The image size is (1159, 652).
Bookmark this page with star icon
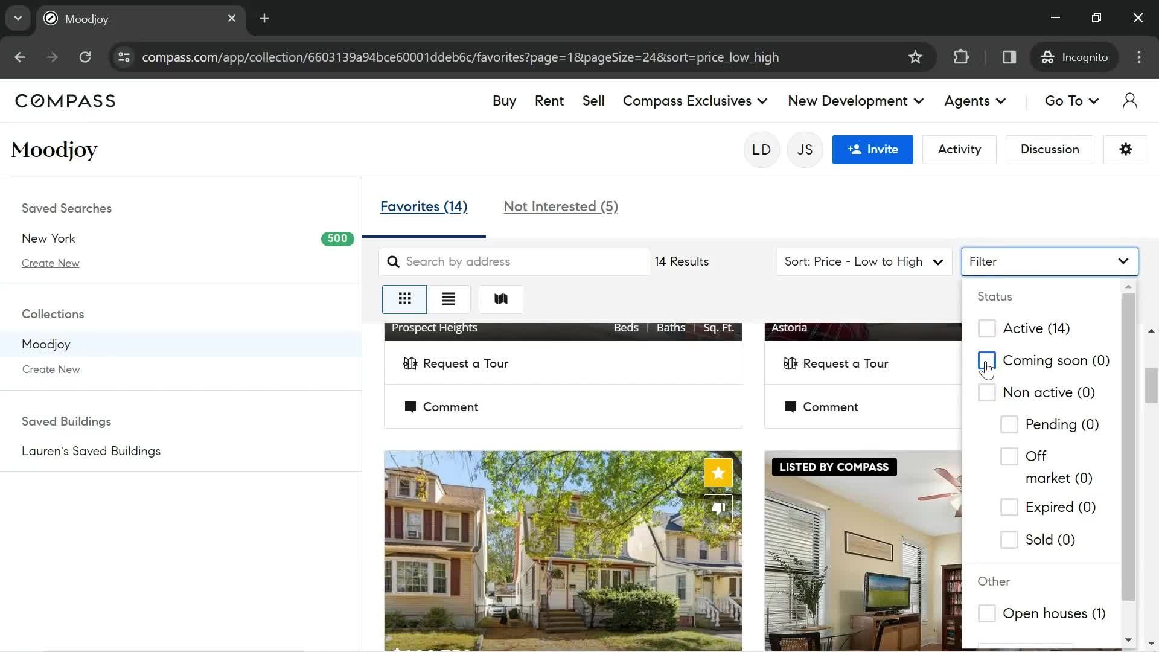[915, 57]
